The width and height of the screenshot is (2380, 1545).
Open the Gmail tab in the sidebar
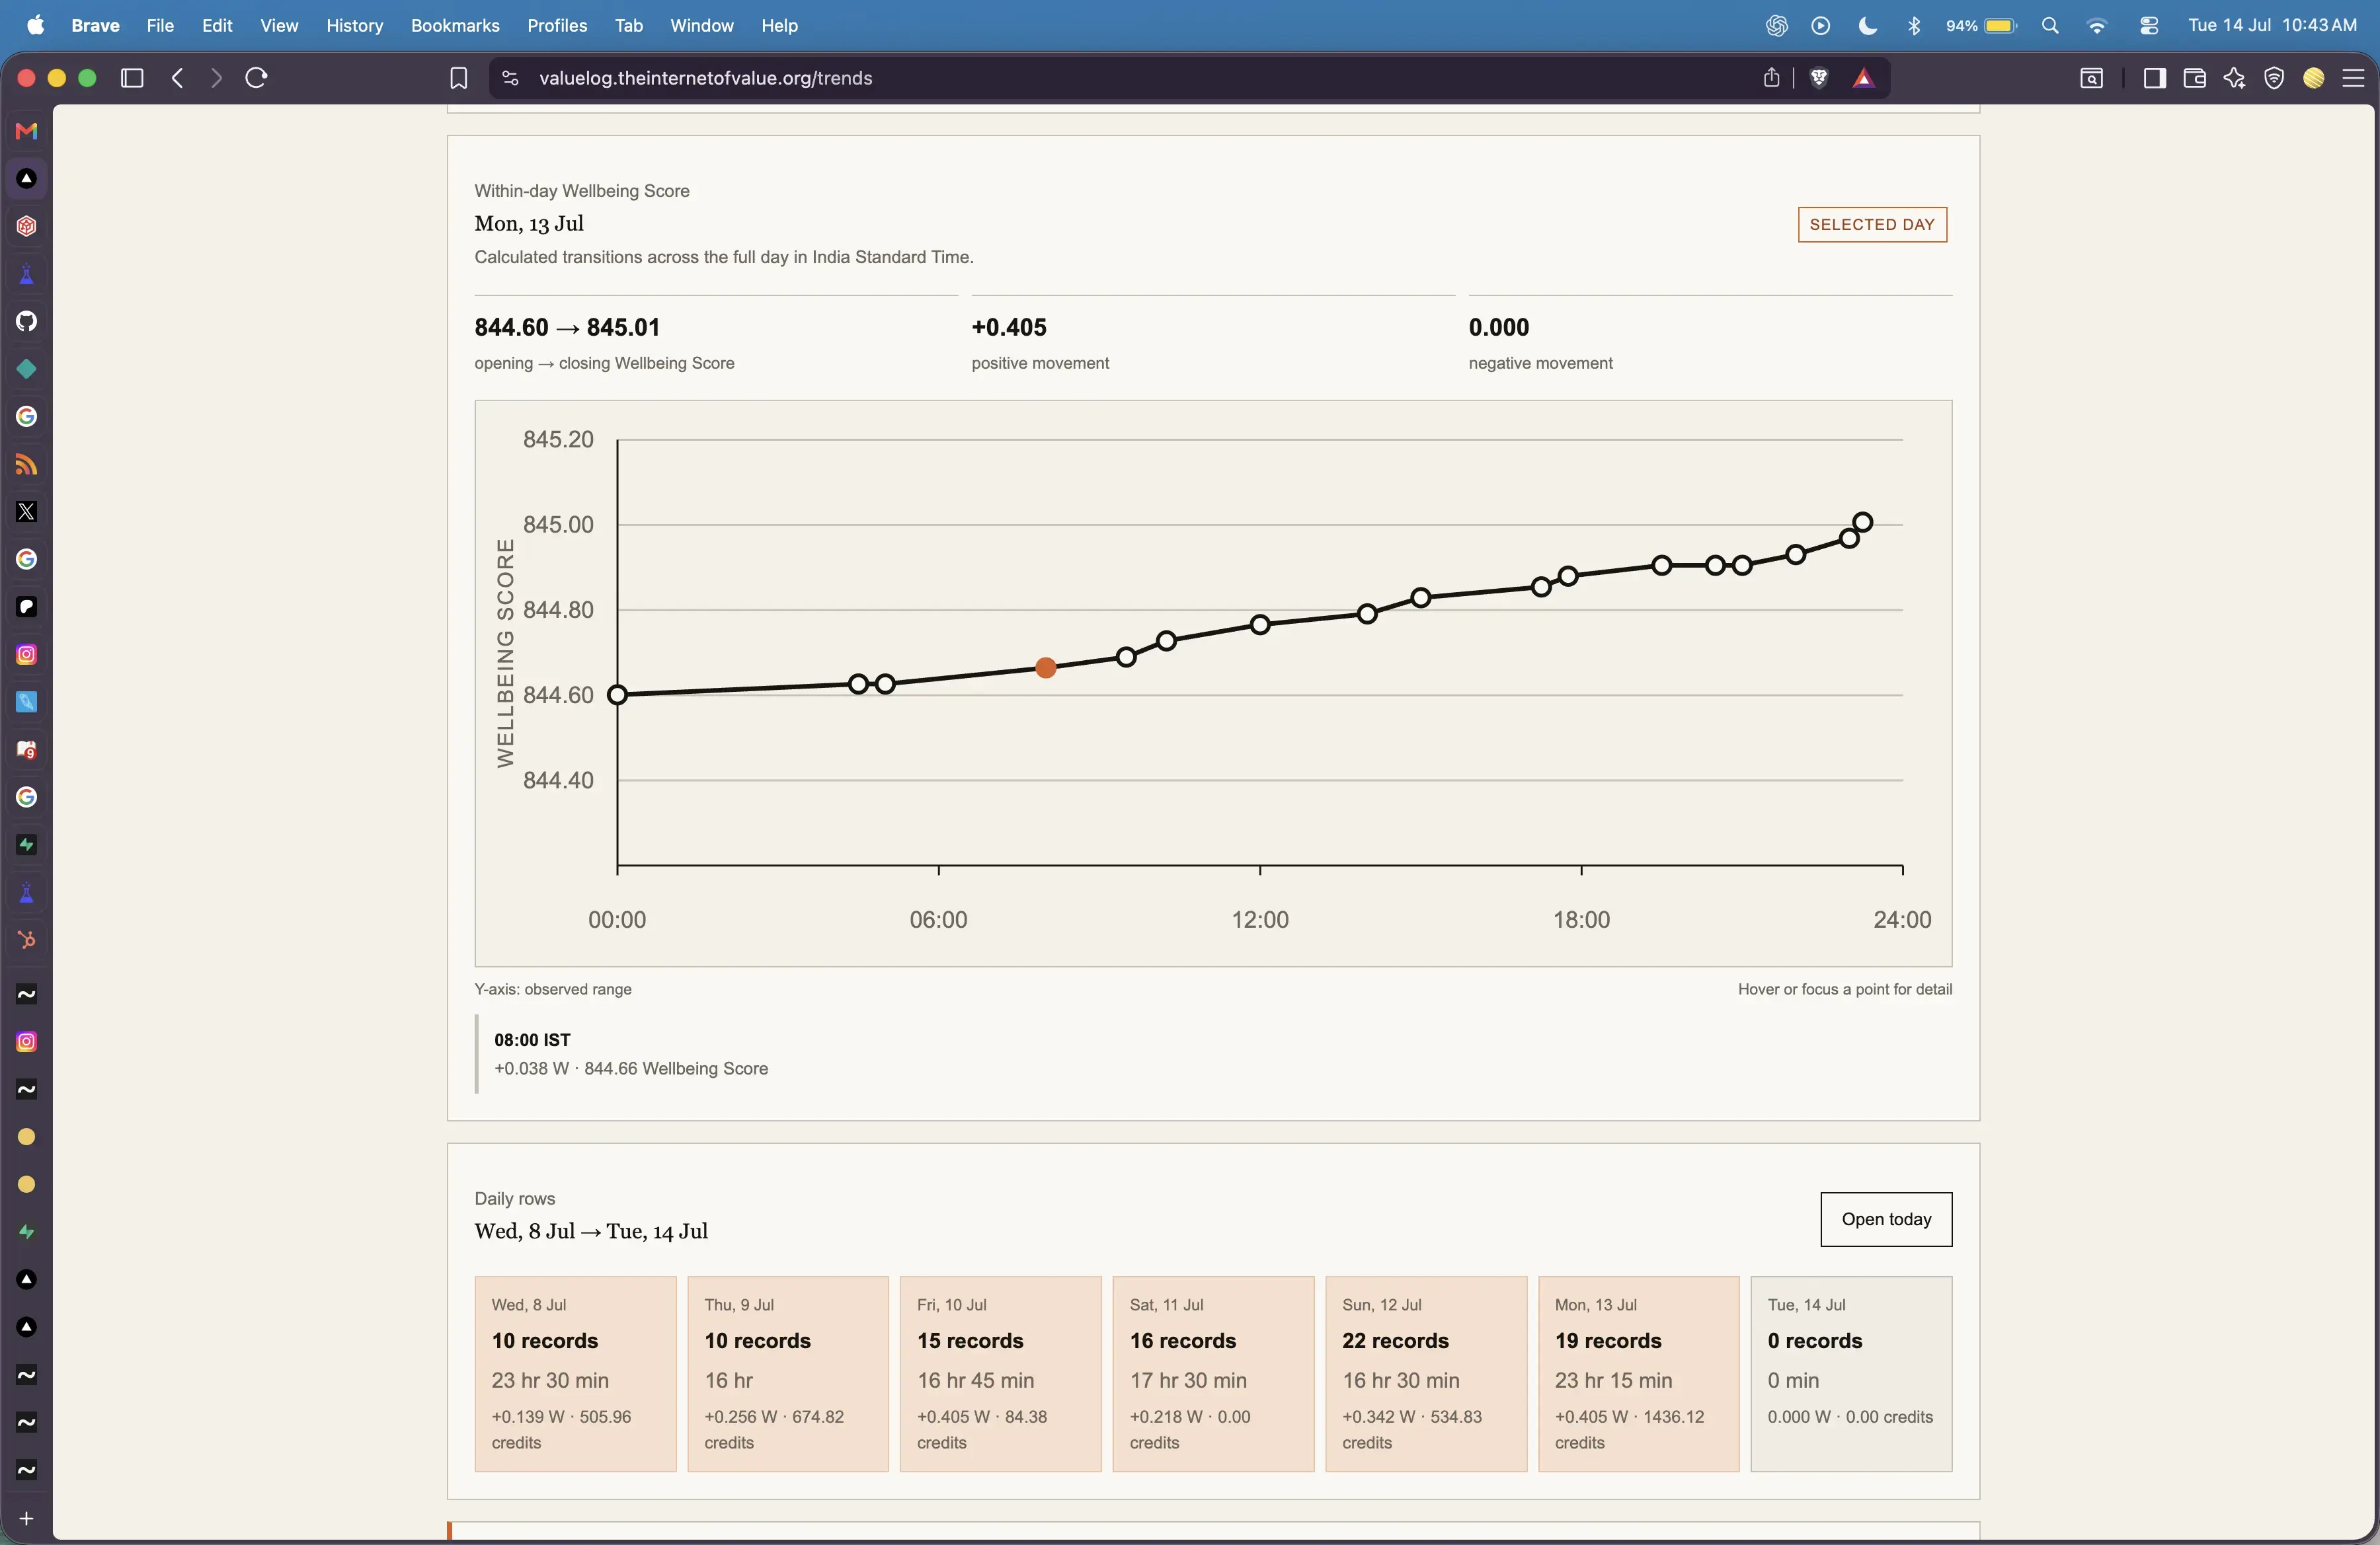(27, 131)
